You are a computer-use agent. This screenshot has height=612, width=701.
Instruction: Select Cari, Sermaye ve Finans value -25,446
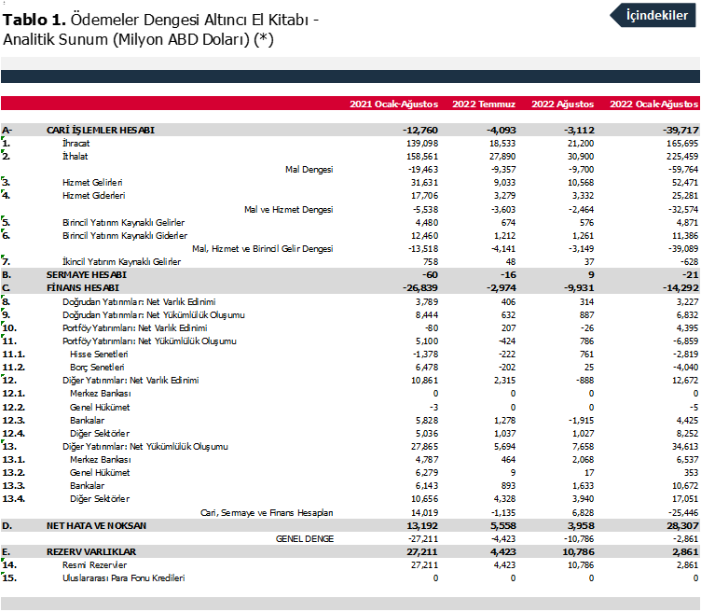pyautogui.click(x=683, y=513)
